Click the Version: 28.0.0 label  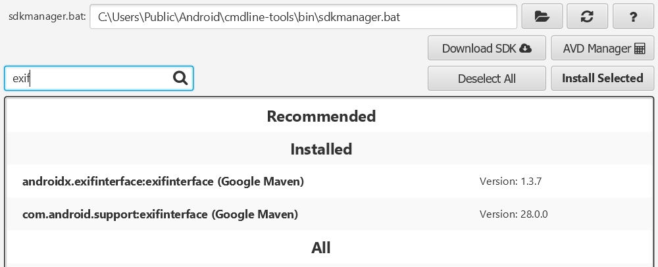click(x=514, y=214)
